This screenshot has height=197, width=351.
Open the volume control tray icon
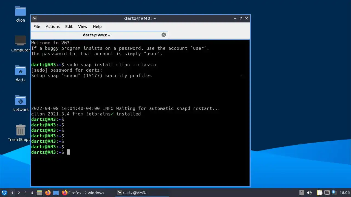(309, 193)
